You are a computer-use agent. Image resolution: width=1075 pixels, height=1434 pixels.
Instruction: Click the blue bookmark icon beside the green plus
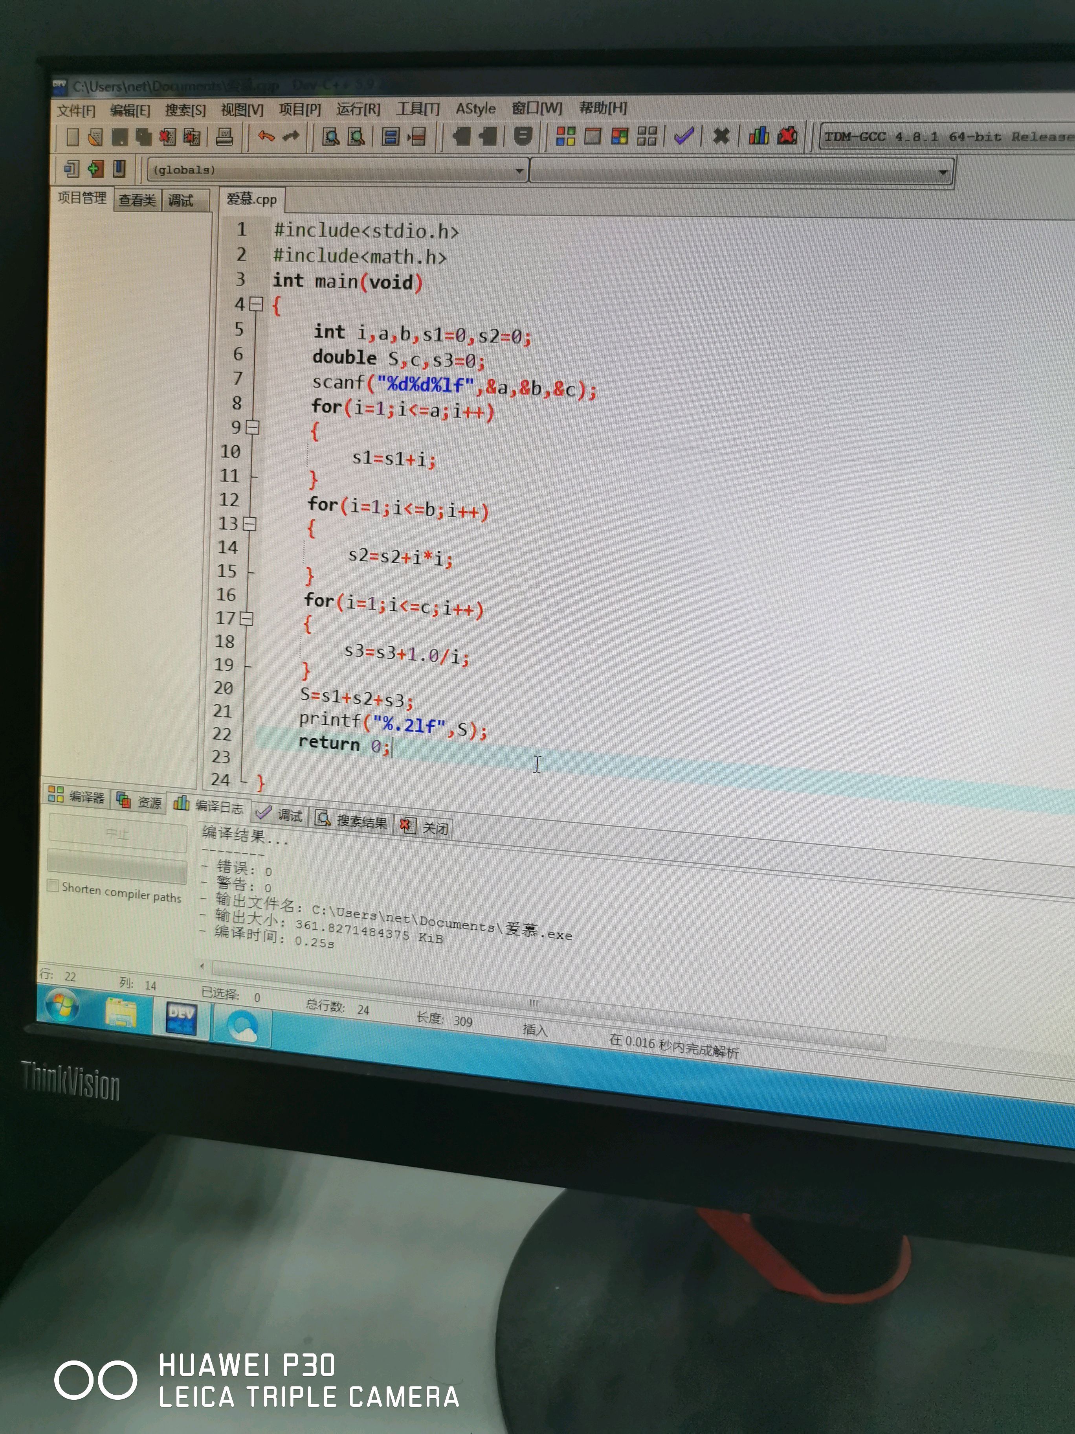(119, 169)
